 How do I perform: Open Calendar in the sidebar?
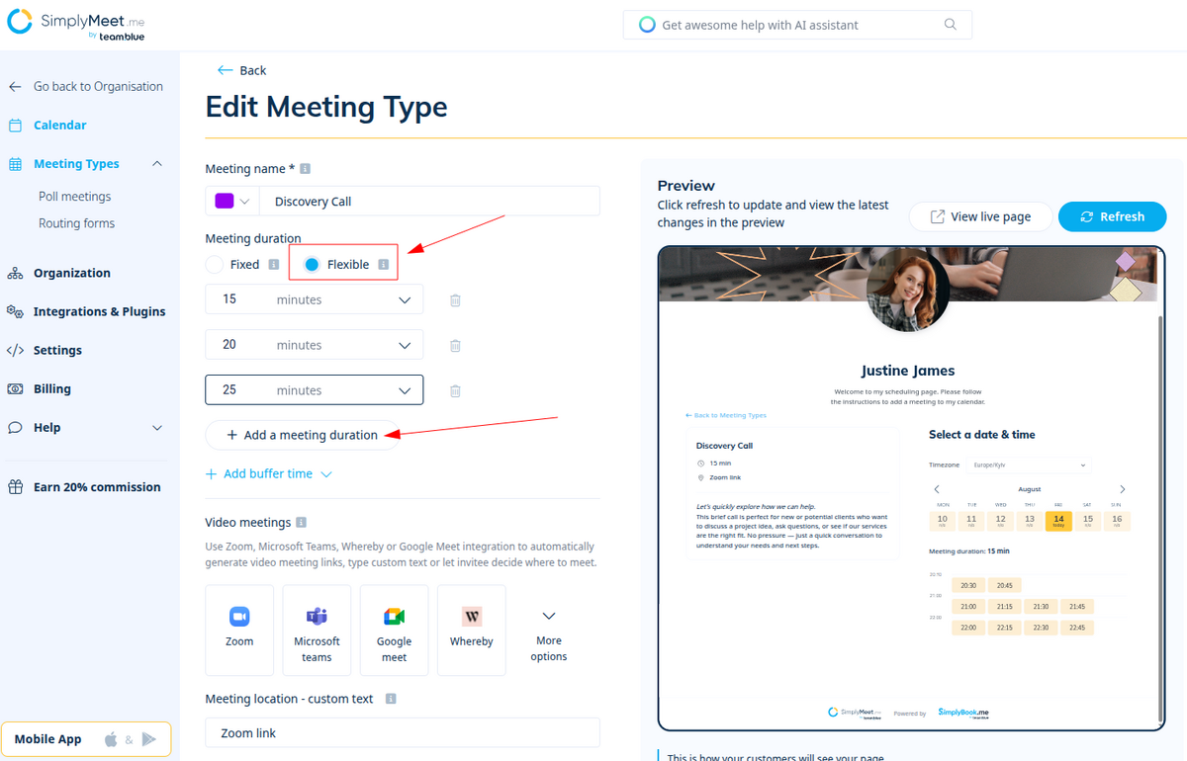[x=60, y=126]
